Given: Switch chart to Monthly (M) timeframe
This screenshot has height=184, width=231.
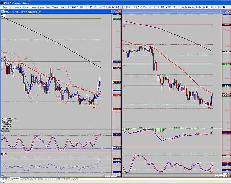Looking at the screenshot, I should (x=219, y=7).
